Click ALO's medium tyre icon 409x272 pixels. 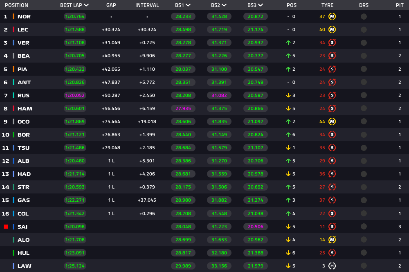pos(332,240)
